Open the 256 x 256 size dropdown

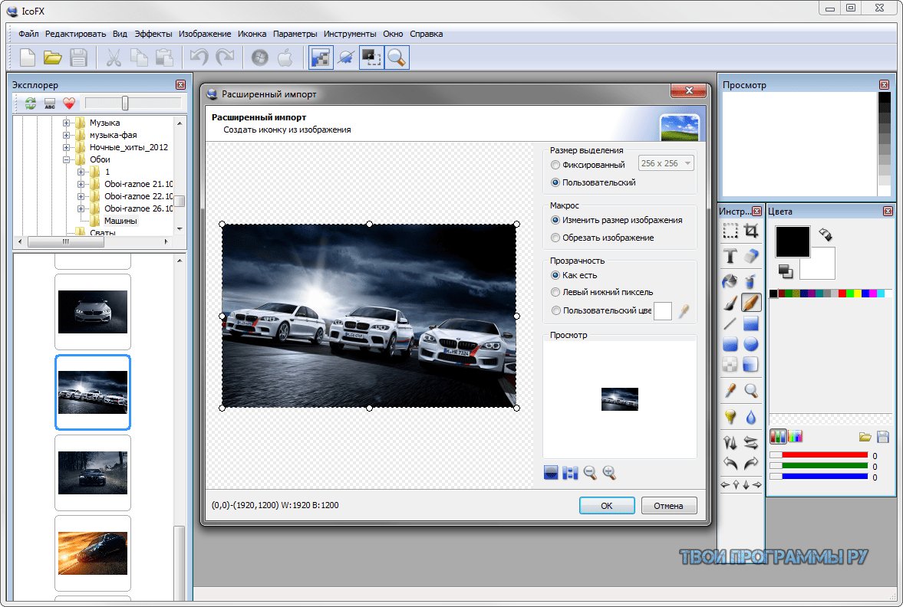pos(666,164)
